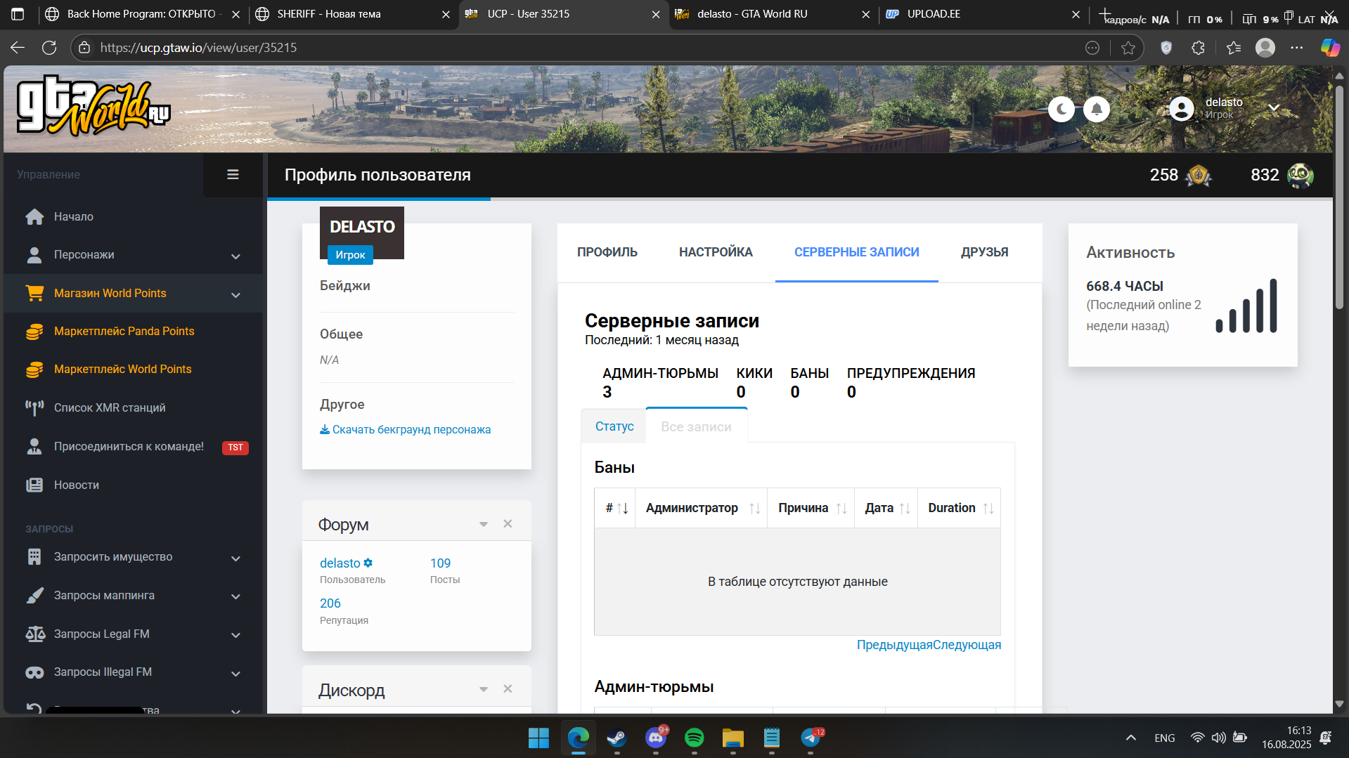Go to Следующая page of bans
The height and width of the screenshot is (758, 1349).
click(x=967, y=645)
